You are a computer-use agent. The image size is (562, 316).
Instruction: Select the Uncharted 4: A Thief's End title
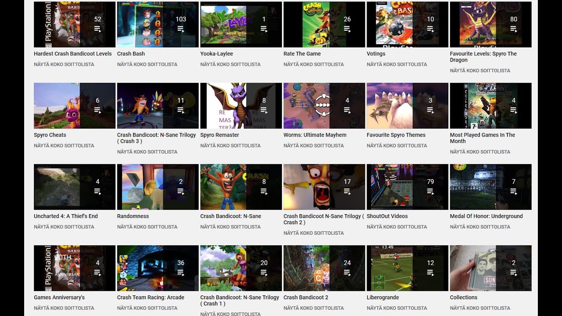click(66, 216)
